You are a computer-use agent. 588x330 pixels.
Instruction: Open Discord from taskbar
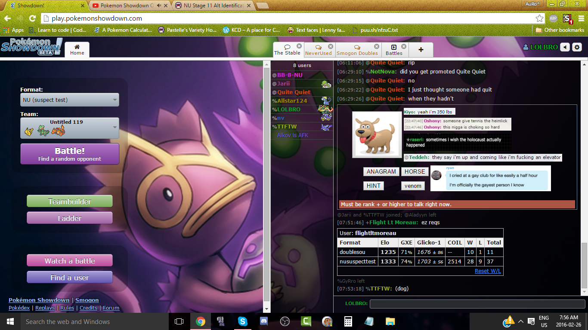pyautogui.click(x=264, y=321)
